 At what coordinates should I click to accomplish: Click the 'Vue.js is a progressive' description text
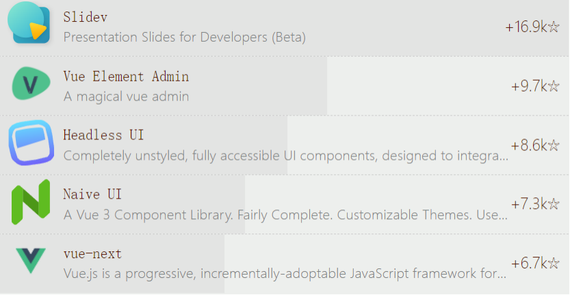285,275
